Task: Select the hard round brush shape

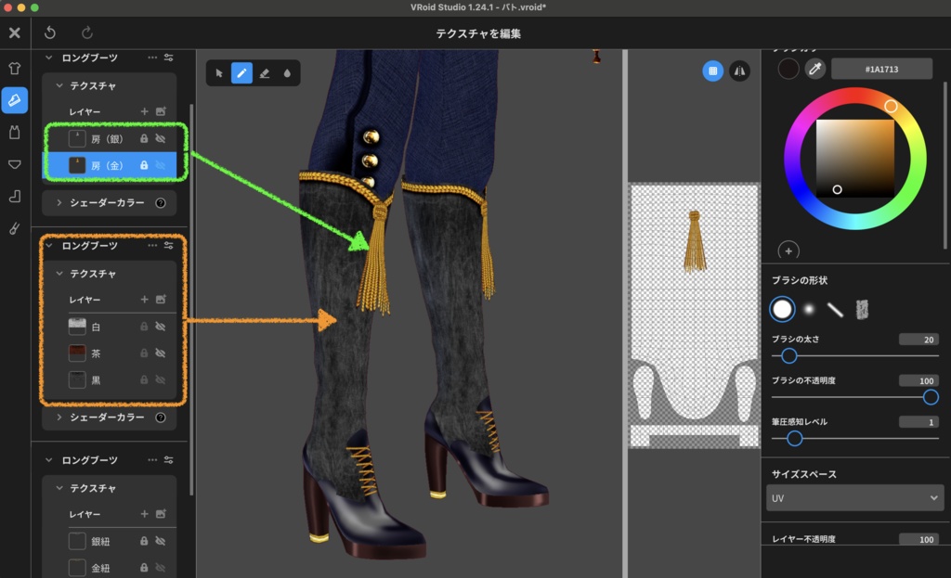Action: coord(782,310)
